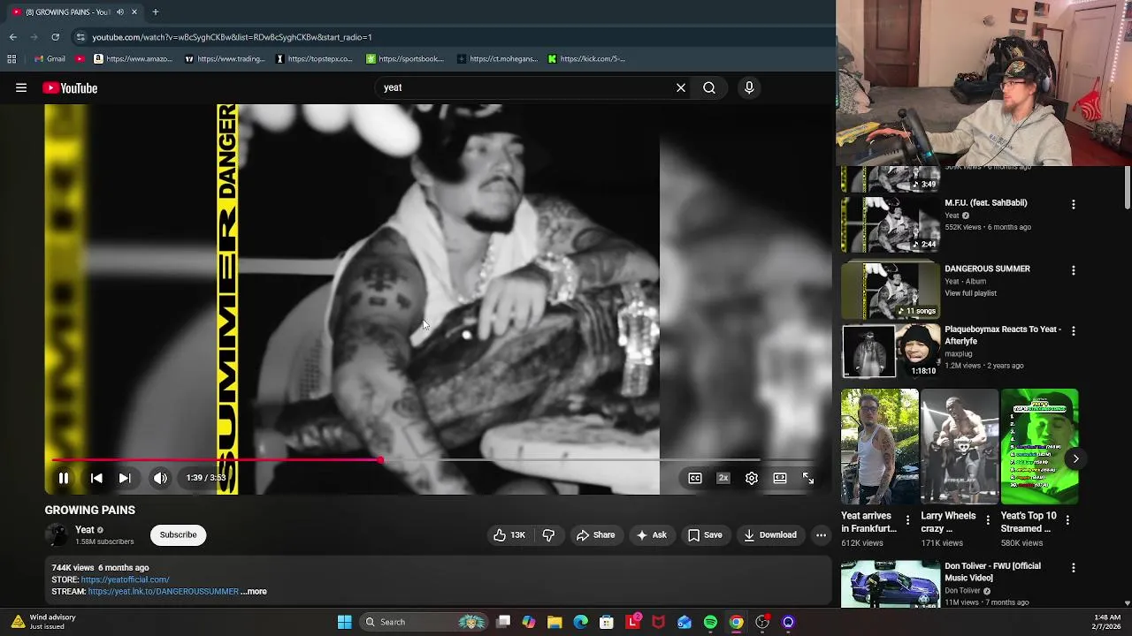1132x636 pixels.
Task: Open options for M.F.U. video
Action: (x=1074, y=205)
